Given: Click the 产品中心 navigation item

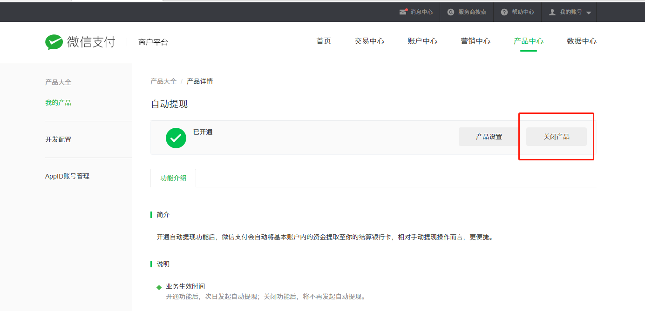Looking at the screenshot, I should click(529, 41).
